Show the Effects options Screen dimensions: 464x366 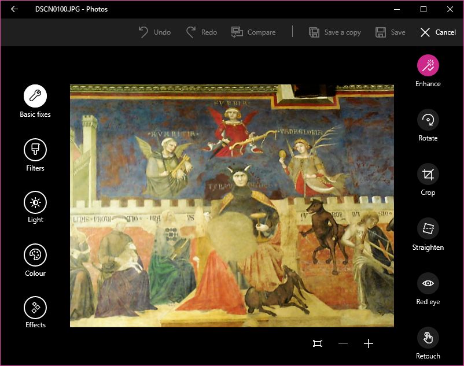pos(35,308)
